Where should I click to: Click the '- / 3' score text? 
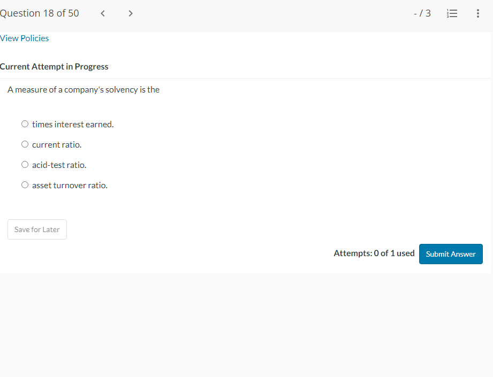coord(422,13)
